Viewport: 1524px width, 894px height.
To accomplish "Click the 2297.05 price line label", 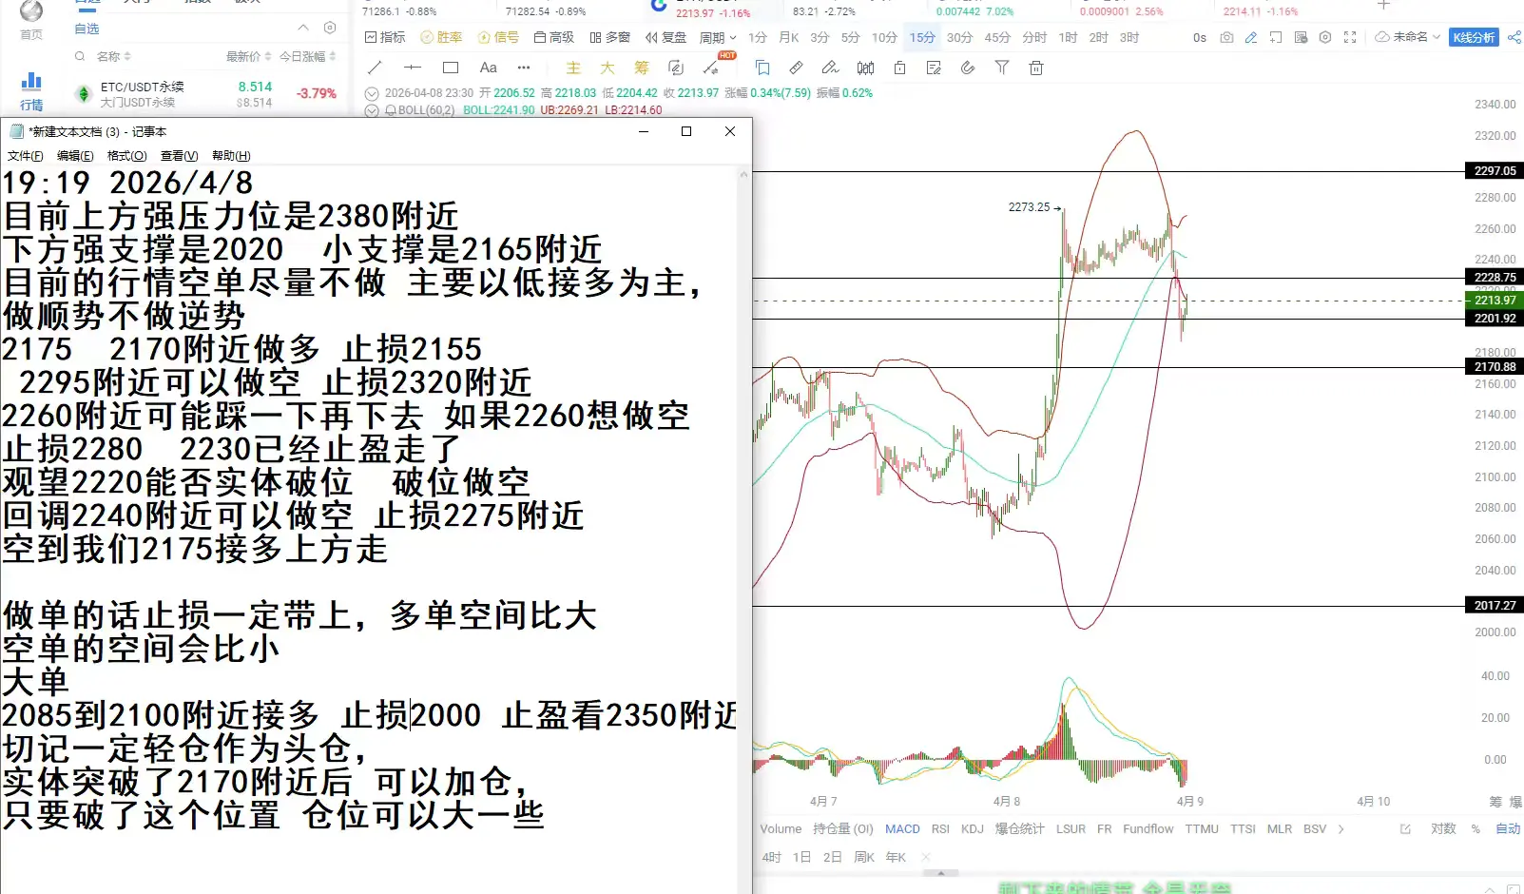I will (1495, 171).
